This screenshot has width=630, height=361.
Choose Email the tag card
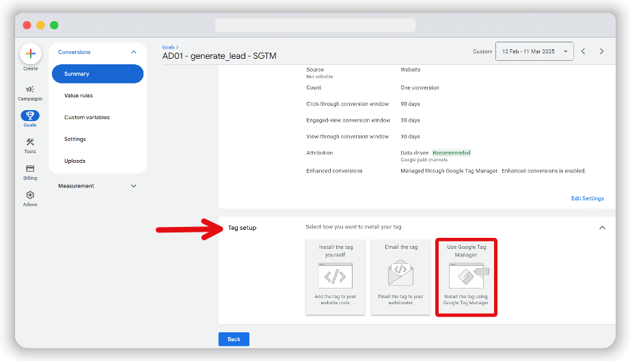[400, 277]
